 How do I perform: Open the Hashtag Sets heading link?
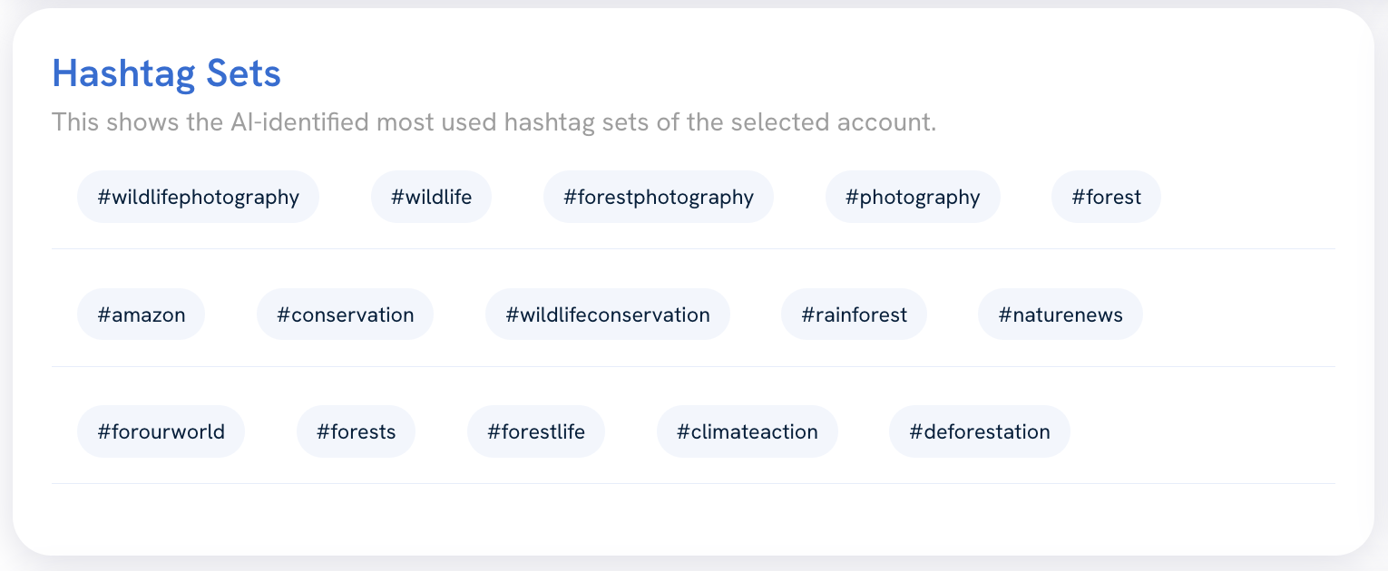point(166,73)
